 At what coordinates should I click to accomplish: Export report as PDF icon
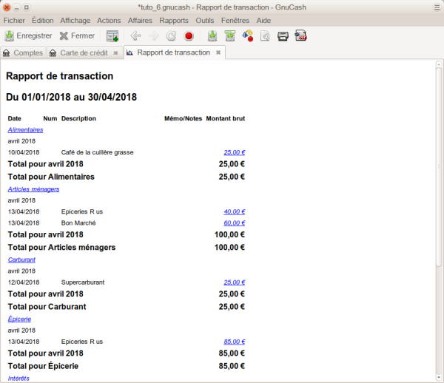pos(300,36)
